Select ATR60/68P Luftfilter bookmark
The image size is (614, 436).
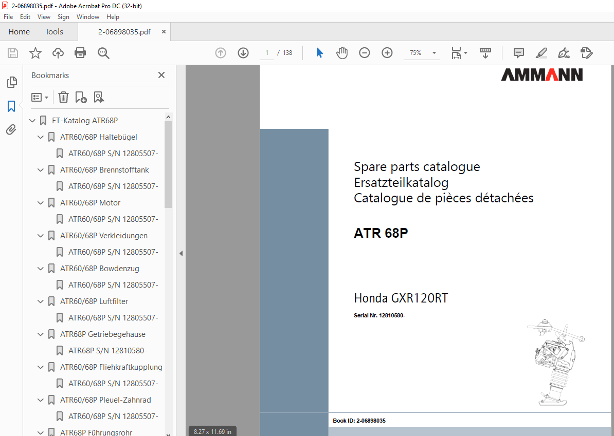[94, 301]
